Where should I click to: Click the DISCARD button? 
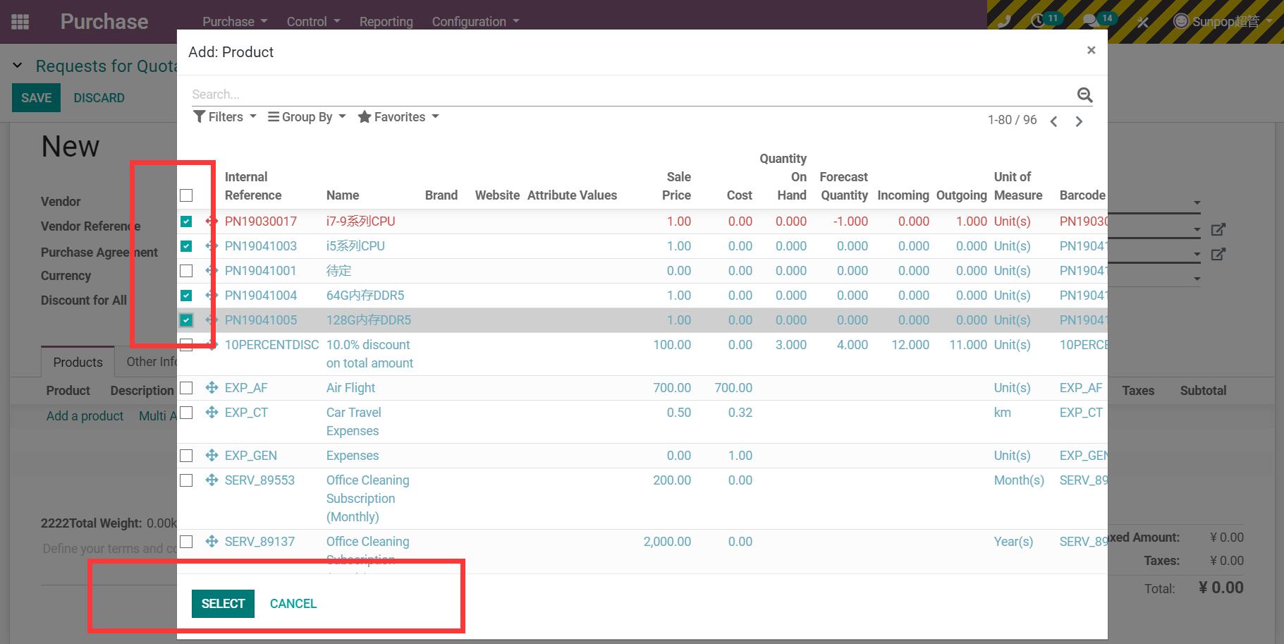(99, 98)
